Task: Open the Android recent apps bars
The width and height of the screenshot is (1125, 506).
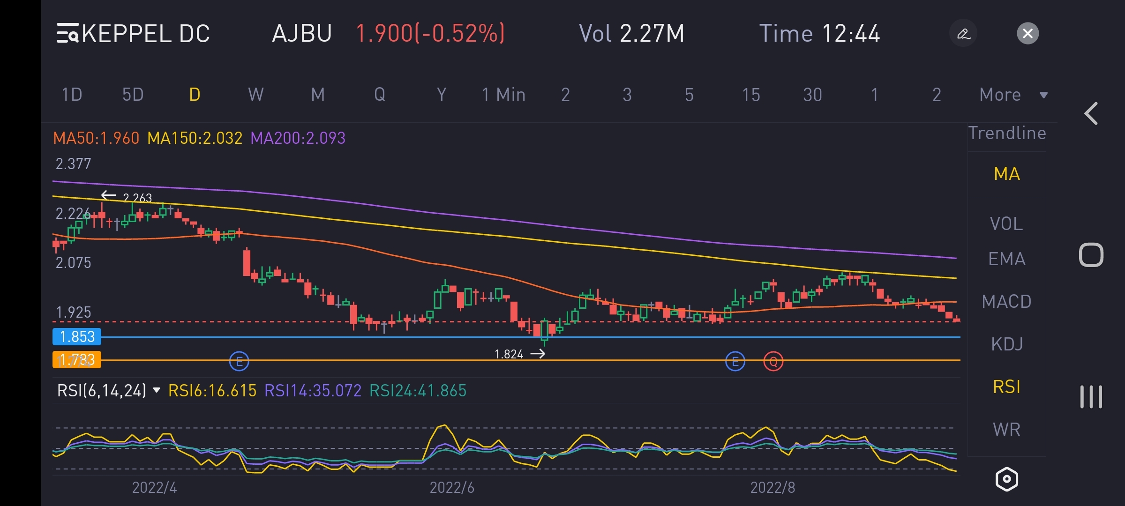Action: tap(1091, 397)
